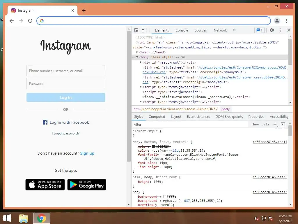Click the styles Filter field

click(x=190, y=124)
